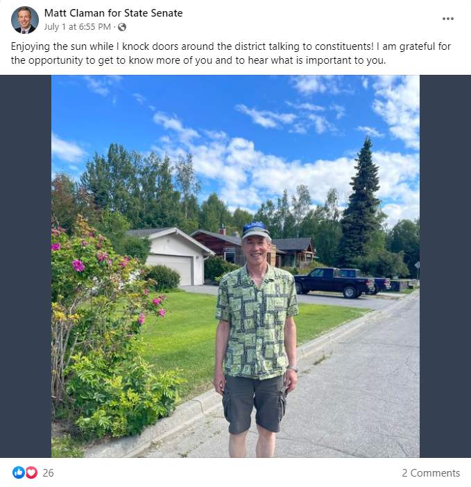The height and width of the screenshot is (487, 471).
Task: Click the globe public audience icon
Action: coord(122,27)
